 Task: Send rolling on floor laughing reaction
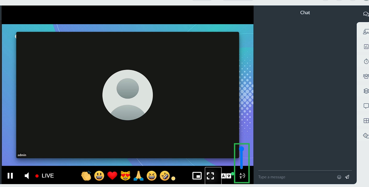coord(165,176)
